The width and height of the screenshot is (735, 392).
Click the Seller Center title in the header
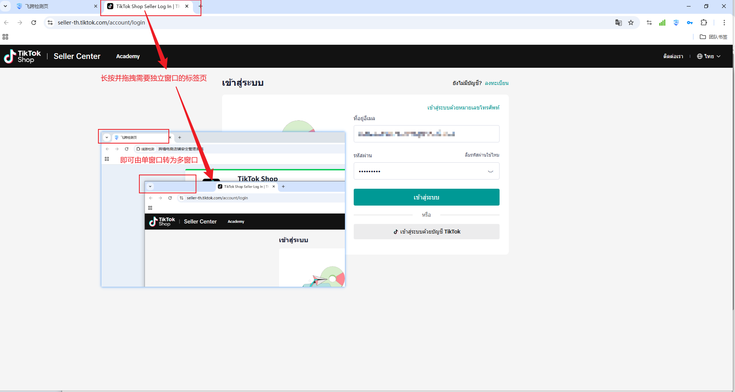click(77, 56)
